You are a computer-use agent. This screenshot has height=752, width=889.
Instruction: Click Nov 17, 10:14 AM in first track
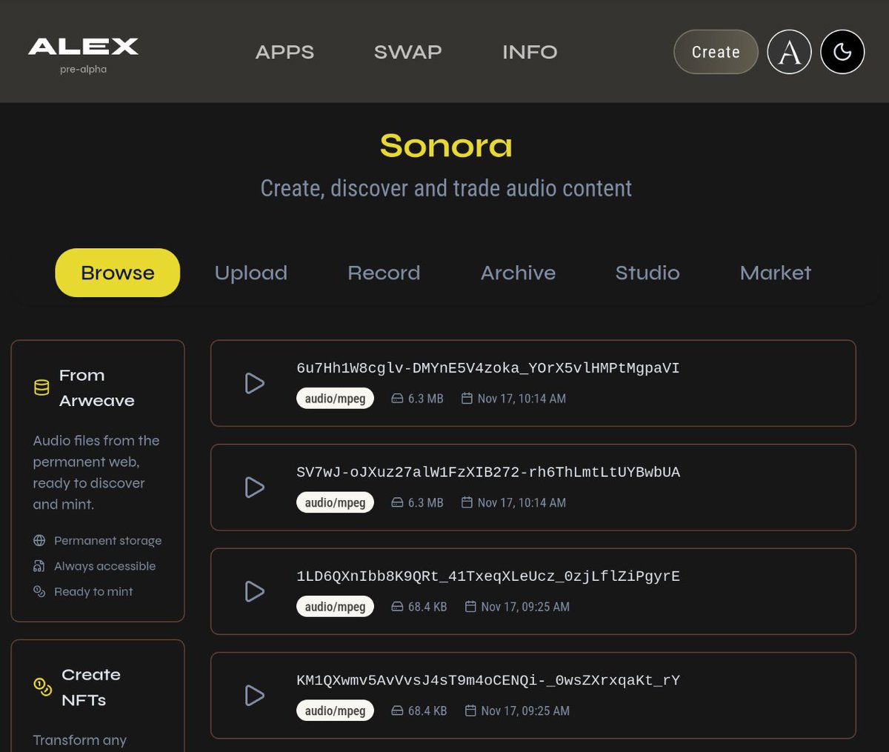click(x=522, y=399)
